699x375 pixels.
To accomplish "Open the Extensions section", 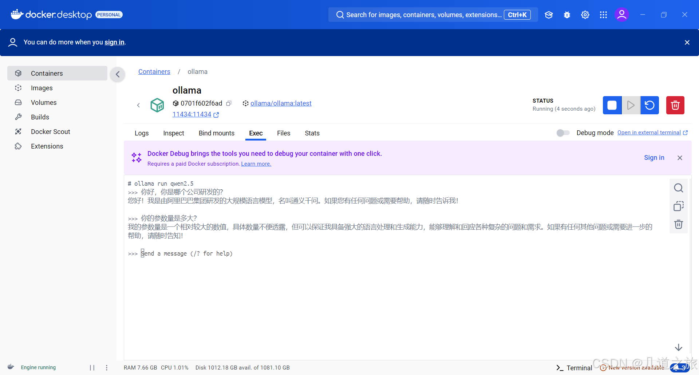I will [x=47, y=146].
